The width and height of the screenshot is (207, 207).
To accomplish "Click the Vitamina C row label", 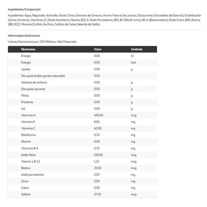I will click(x=28, y=128).
